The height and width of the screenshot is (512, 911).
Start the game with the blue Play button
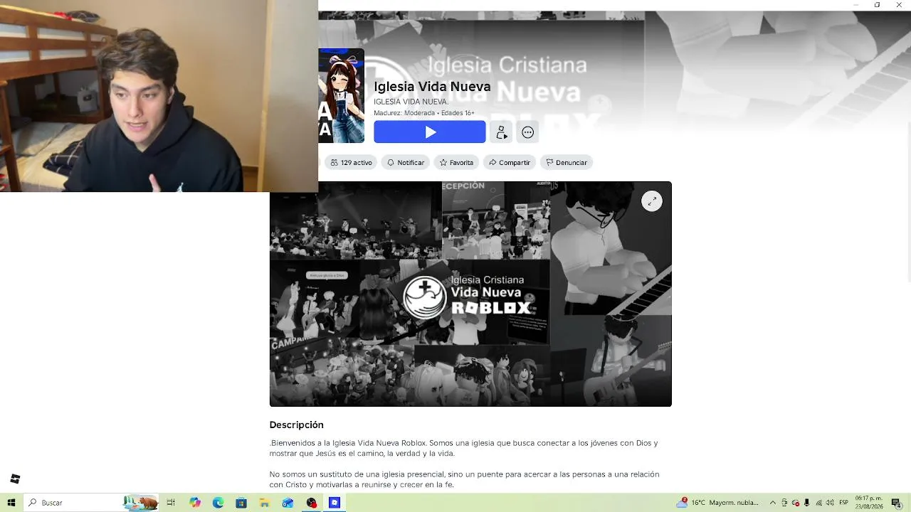click(x=430, y=132)
